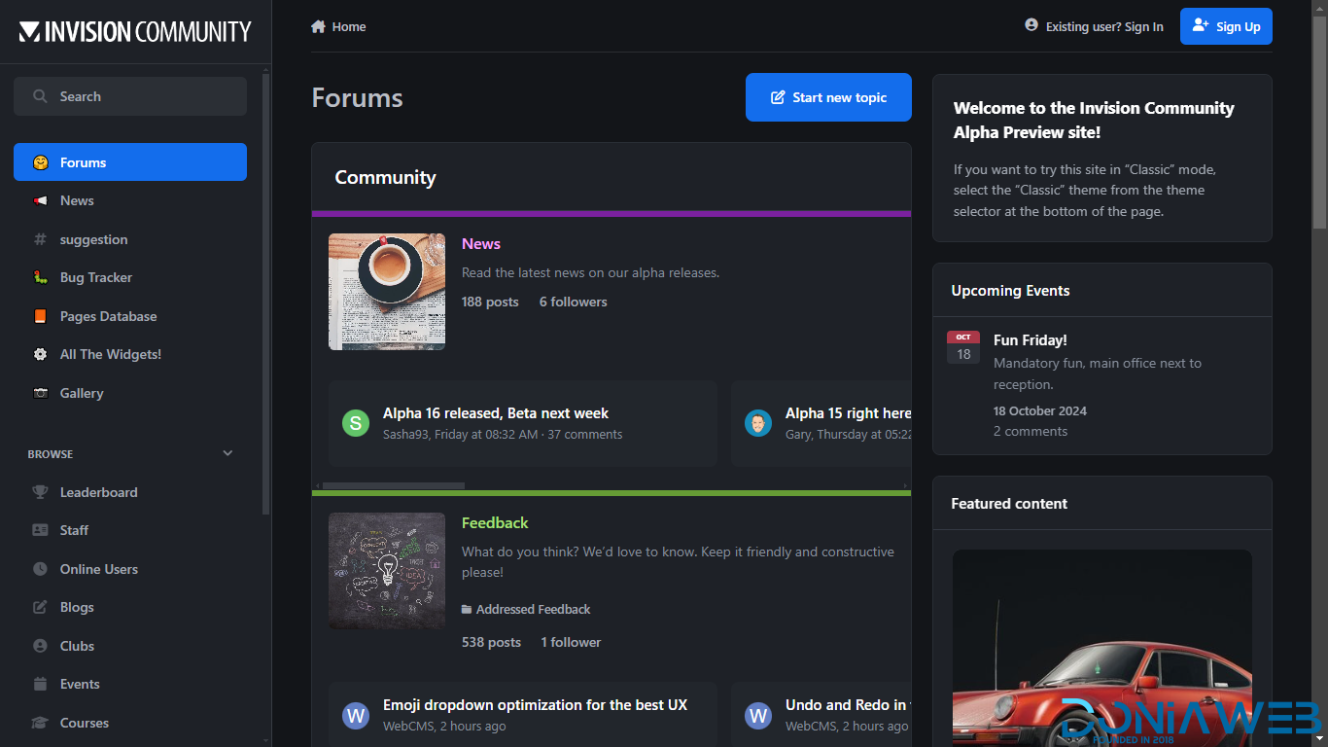Image resolution: width=1328 pixels, height=747 pixels.
Task: Click the Events calendar icon
Action: (x=40, y=684)
